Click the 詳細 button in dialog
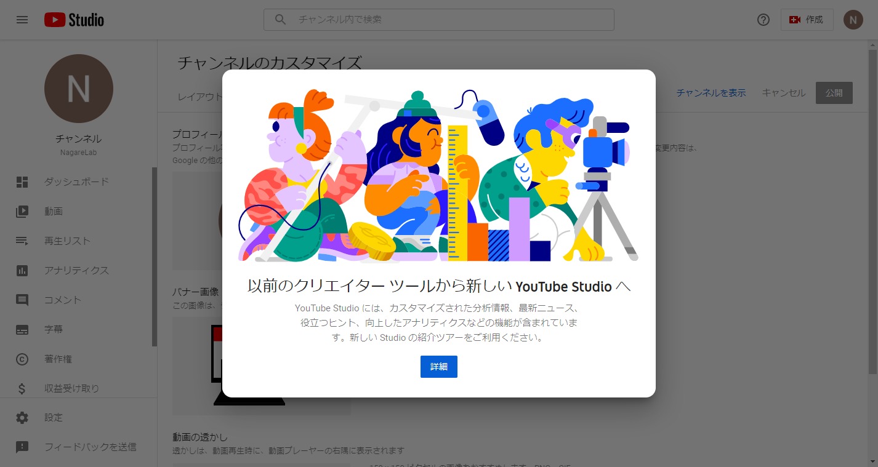 tap(439, 366)
